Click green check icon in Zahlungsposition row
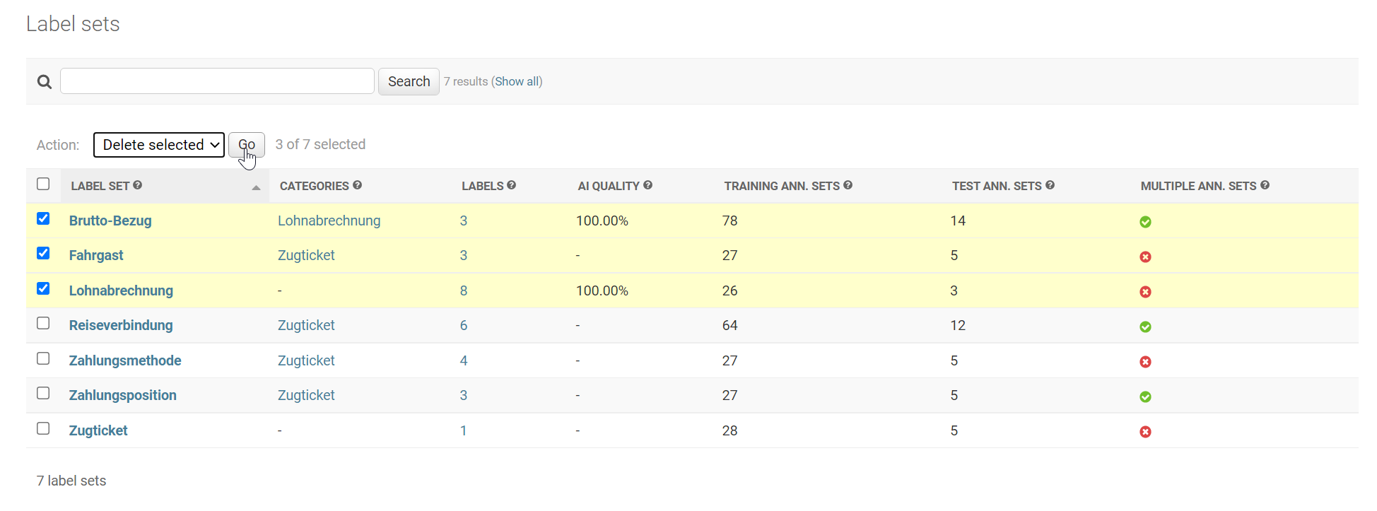The width and height of the screenshot is (1377, 511). [x=1146, y=397]
